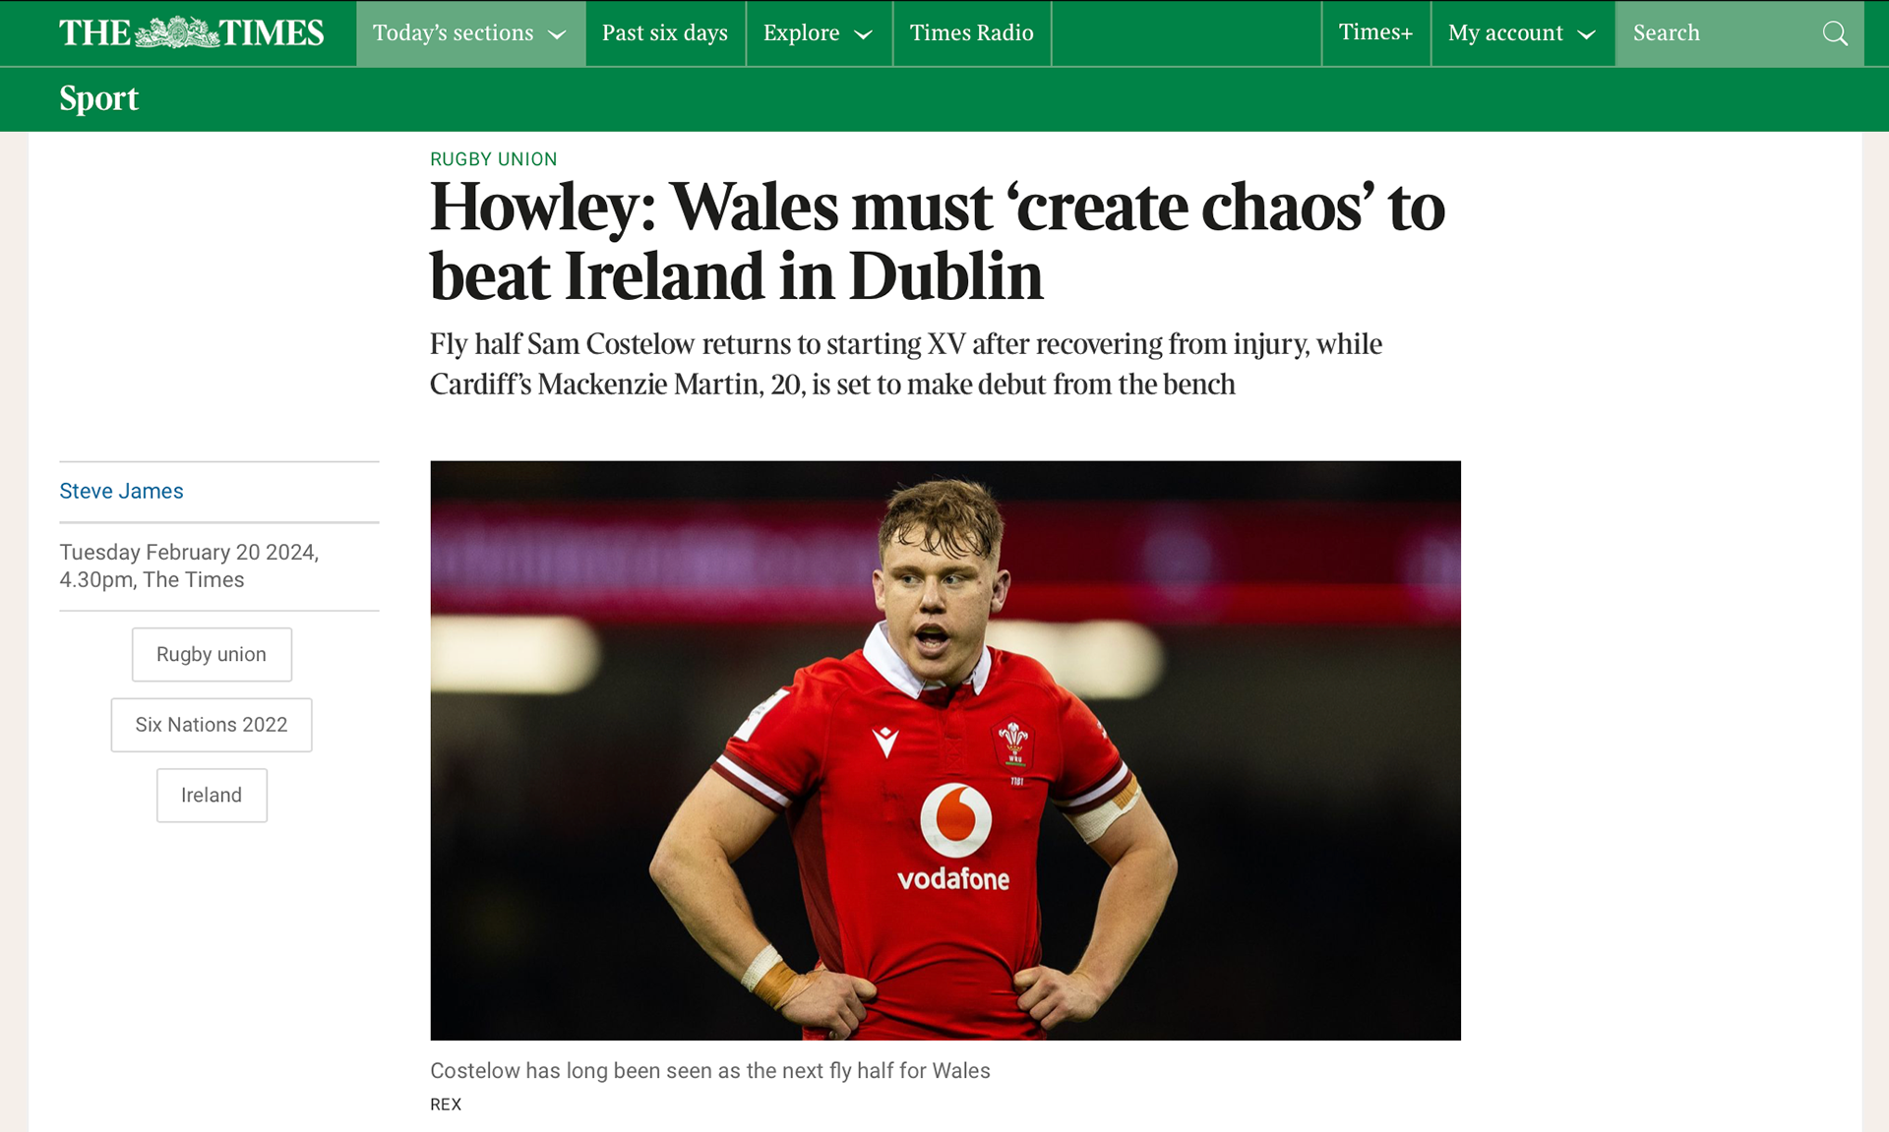This screenshot has height=1132, width=1889.
Task: Select the Six Nations 2022 tag
Action: point(212,725)
